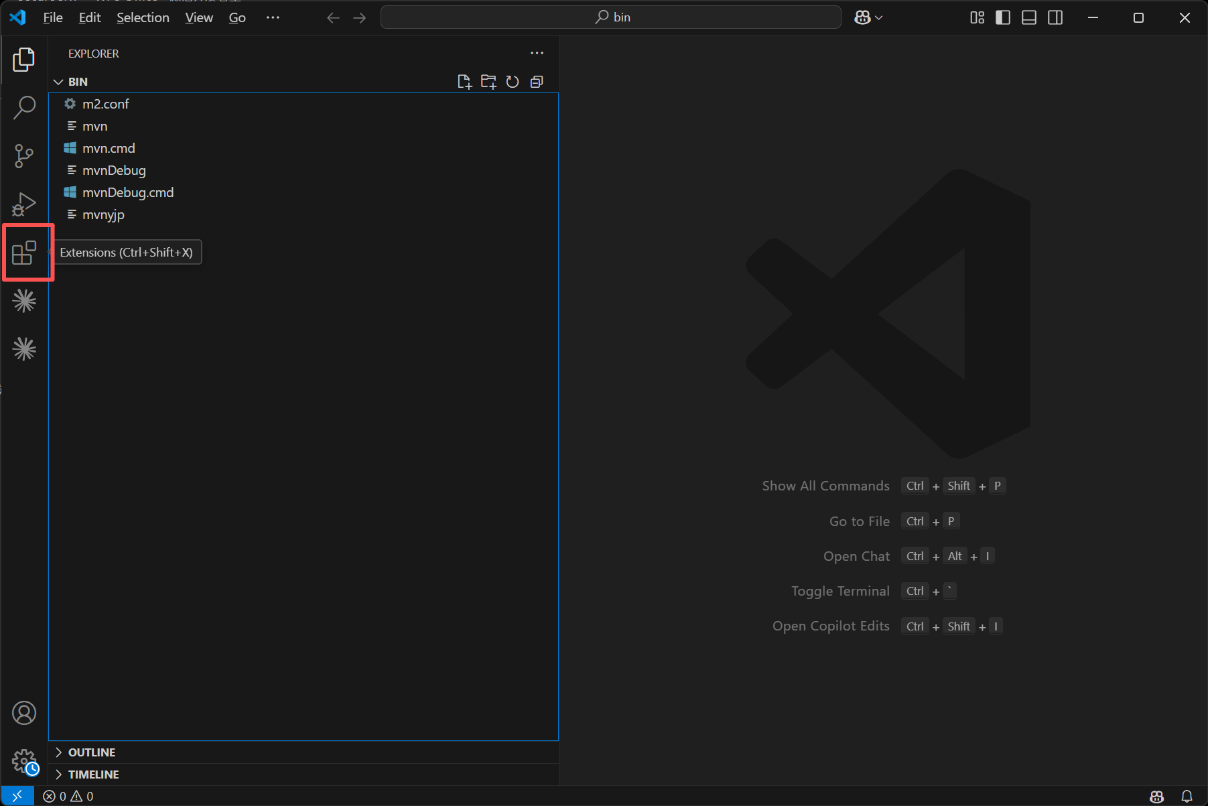1208x806 pixels.
Task: Show more menu items via ellipsis
Action: point(273,18)
